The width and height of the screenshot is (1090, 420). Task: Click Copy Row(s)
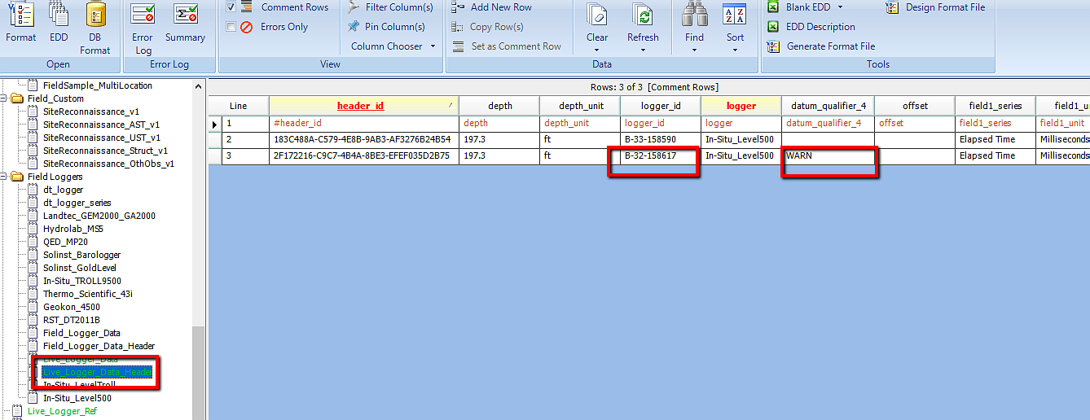tap(488, 27)
